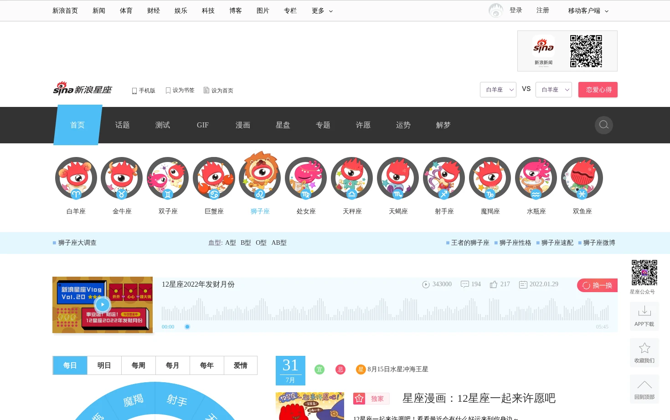
Task: Select the O型 blood type link
Action: [261, 243]
